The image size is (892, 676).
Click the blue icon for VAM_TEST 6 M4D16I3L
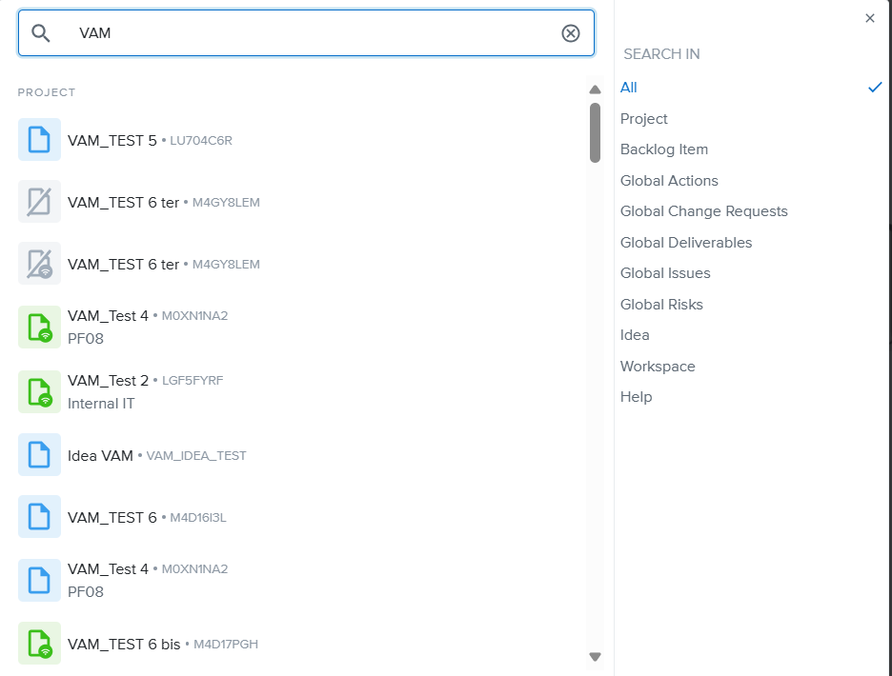[39, 517]
